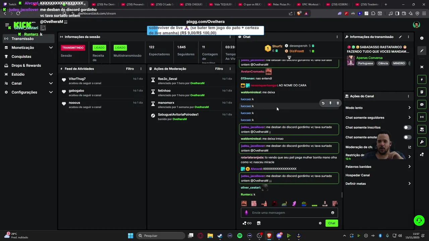The height and width of the screenshot is (241, 429).
Task: Open Informações da sessão options menu
Action: click(230, 37)
